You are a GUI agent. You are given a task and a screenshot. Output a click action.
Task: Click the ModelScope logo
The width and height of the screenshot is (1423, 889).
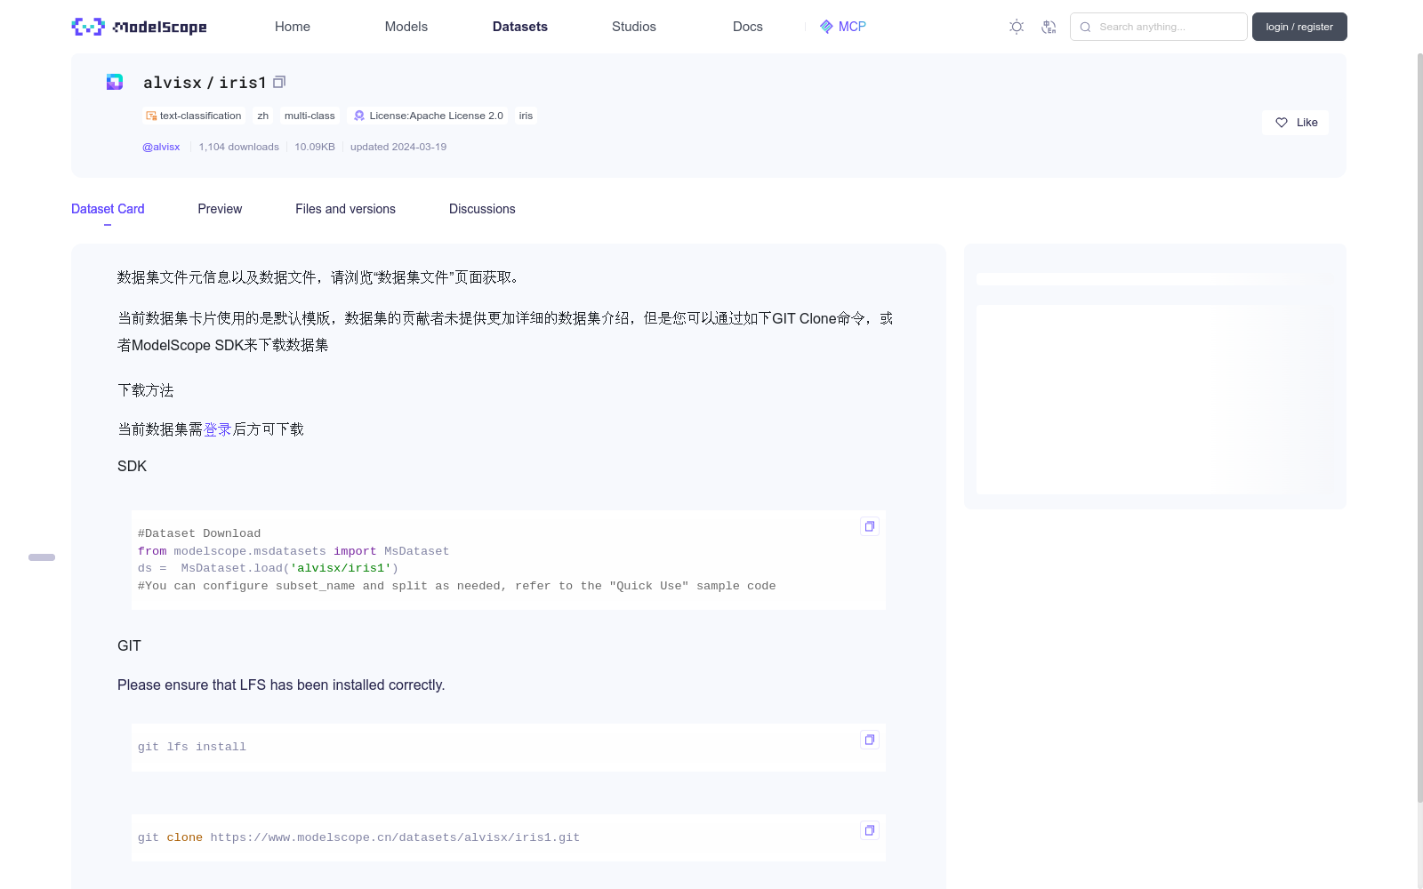pyautogui.click(x=139, y=27)
